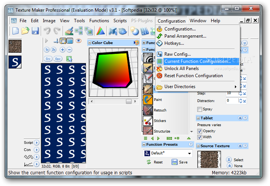
Task: Choose Current Function Configuration...
Action: click(x=198, y=61)
